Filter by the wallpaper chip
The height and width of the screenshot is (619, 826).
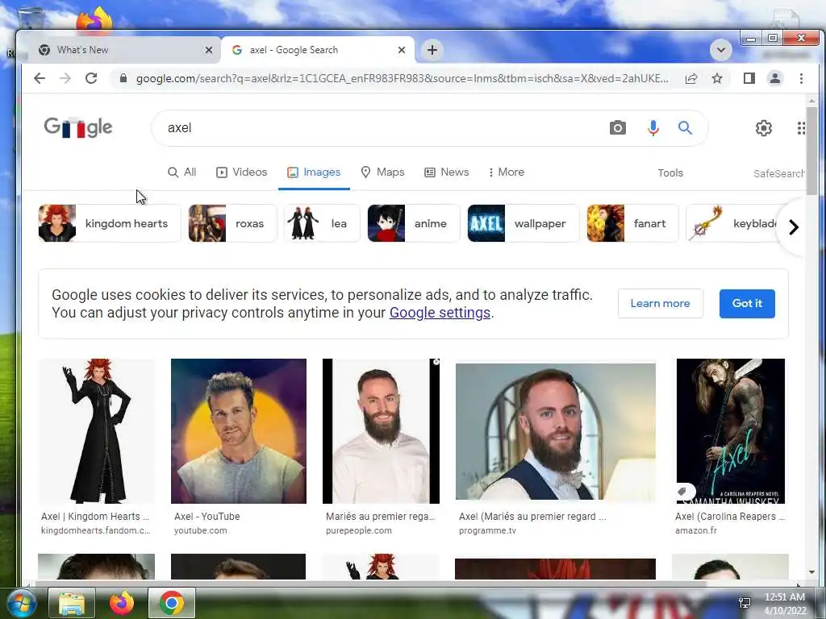coord(523,223)
